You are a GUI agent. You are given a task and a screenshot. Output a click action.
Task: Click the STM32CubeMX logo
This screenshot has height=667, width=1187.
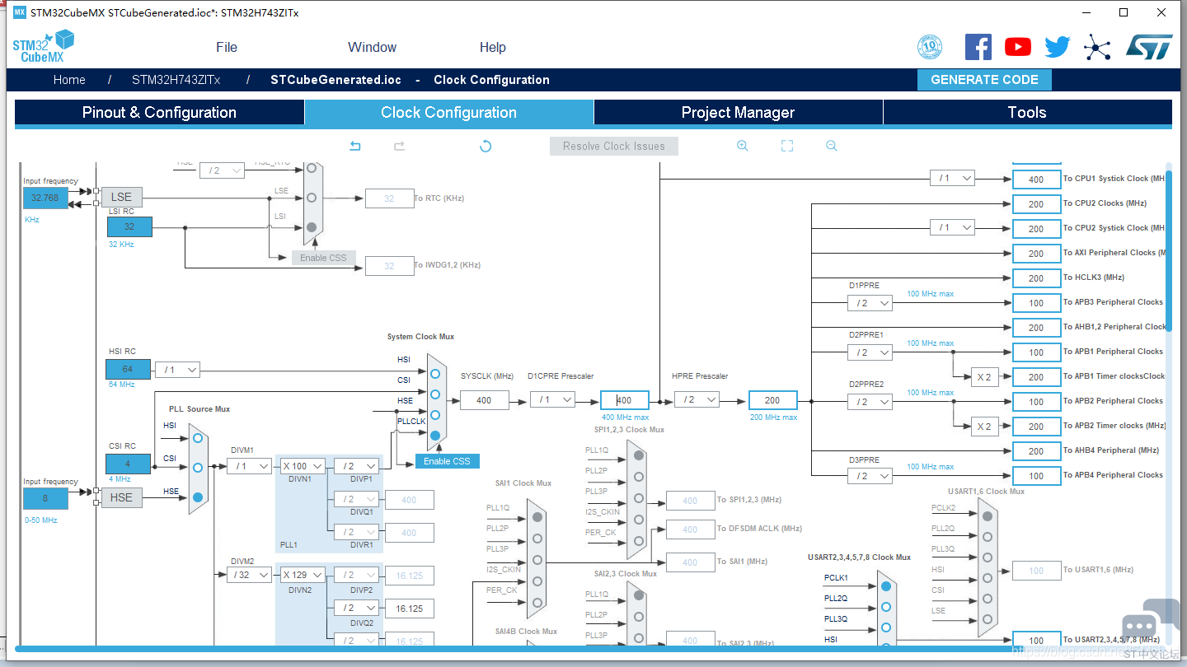(44, 47)
